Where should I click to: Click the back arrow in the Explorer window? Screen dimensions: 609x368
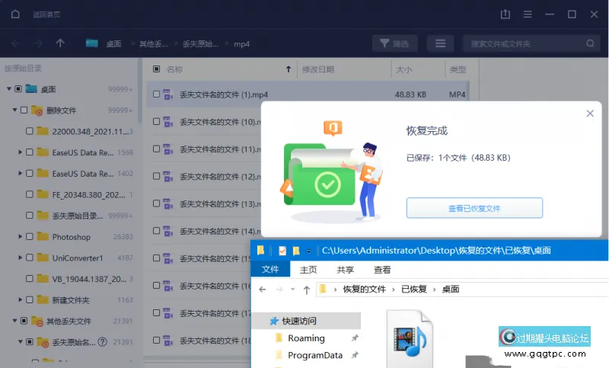pos(262,290)
